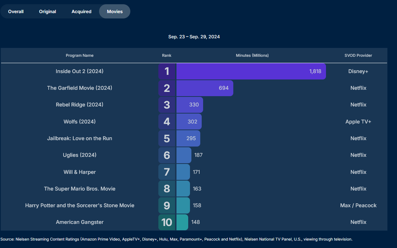This screenshot has width=397, height=248.
Task: Click the Uglies (2024) minutes bar
Action: [x=184, y=155]
